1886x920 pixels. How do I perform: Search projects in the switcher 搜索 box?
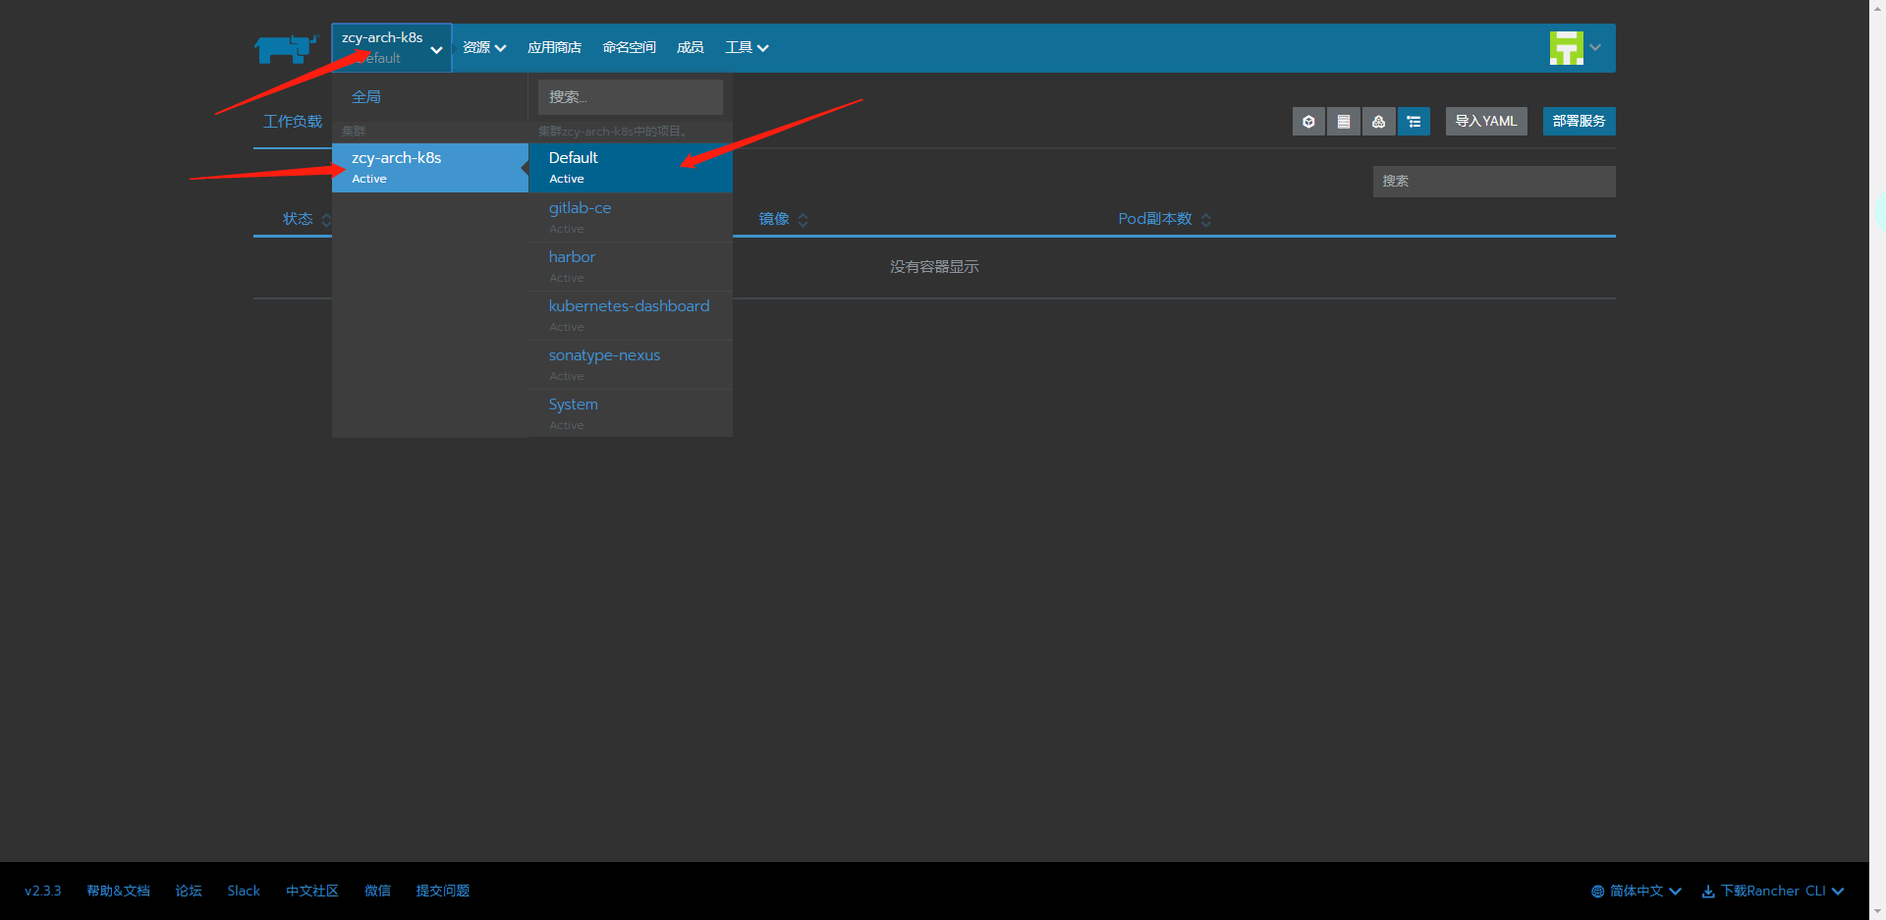pyautogui.click(x=630, y=97)
